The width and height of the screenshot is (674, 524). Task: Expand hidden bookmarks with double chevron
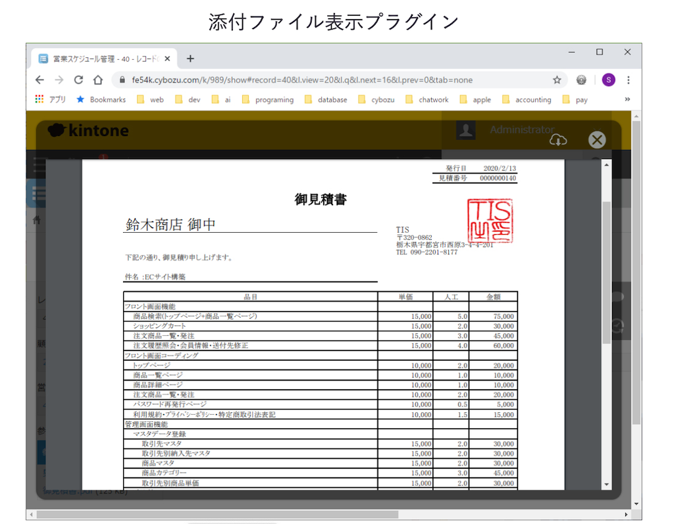[x=627, y=100]
